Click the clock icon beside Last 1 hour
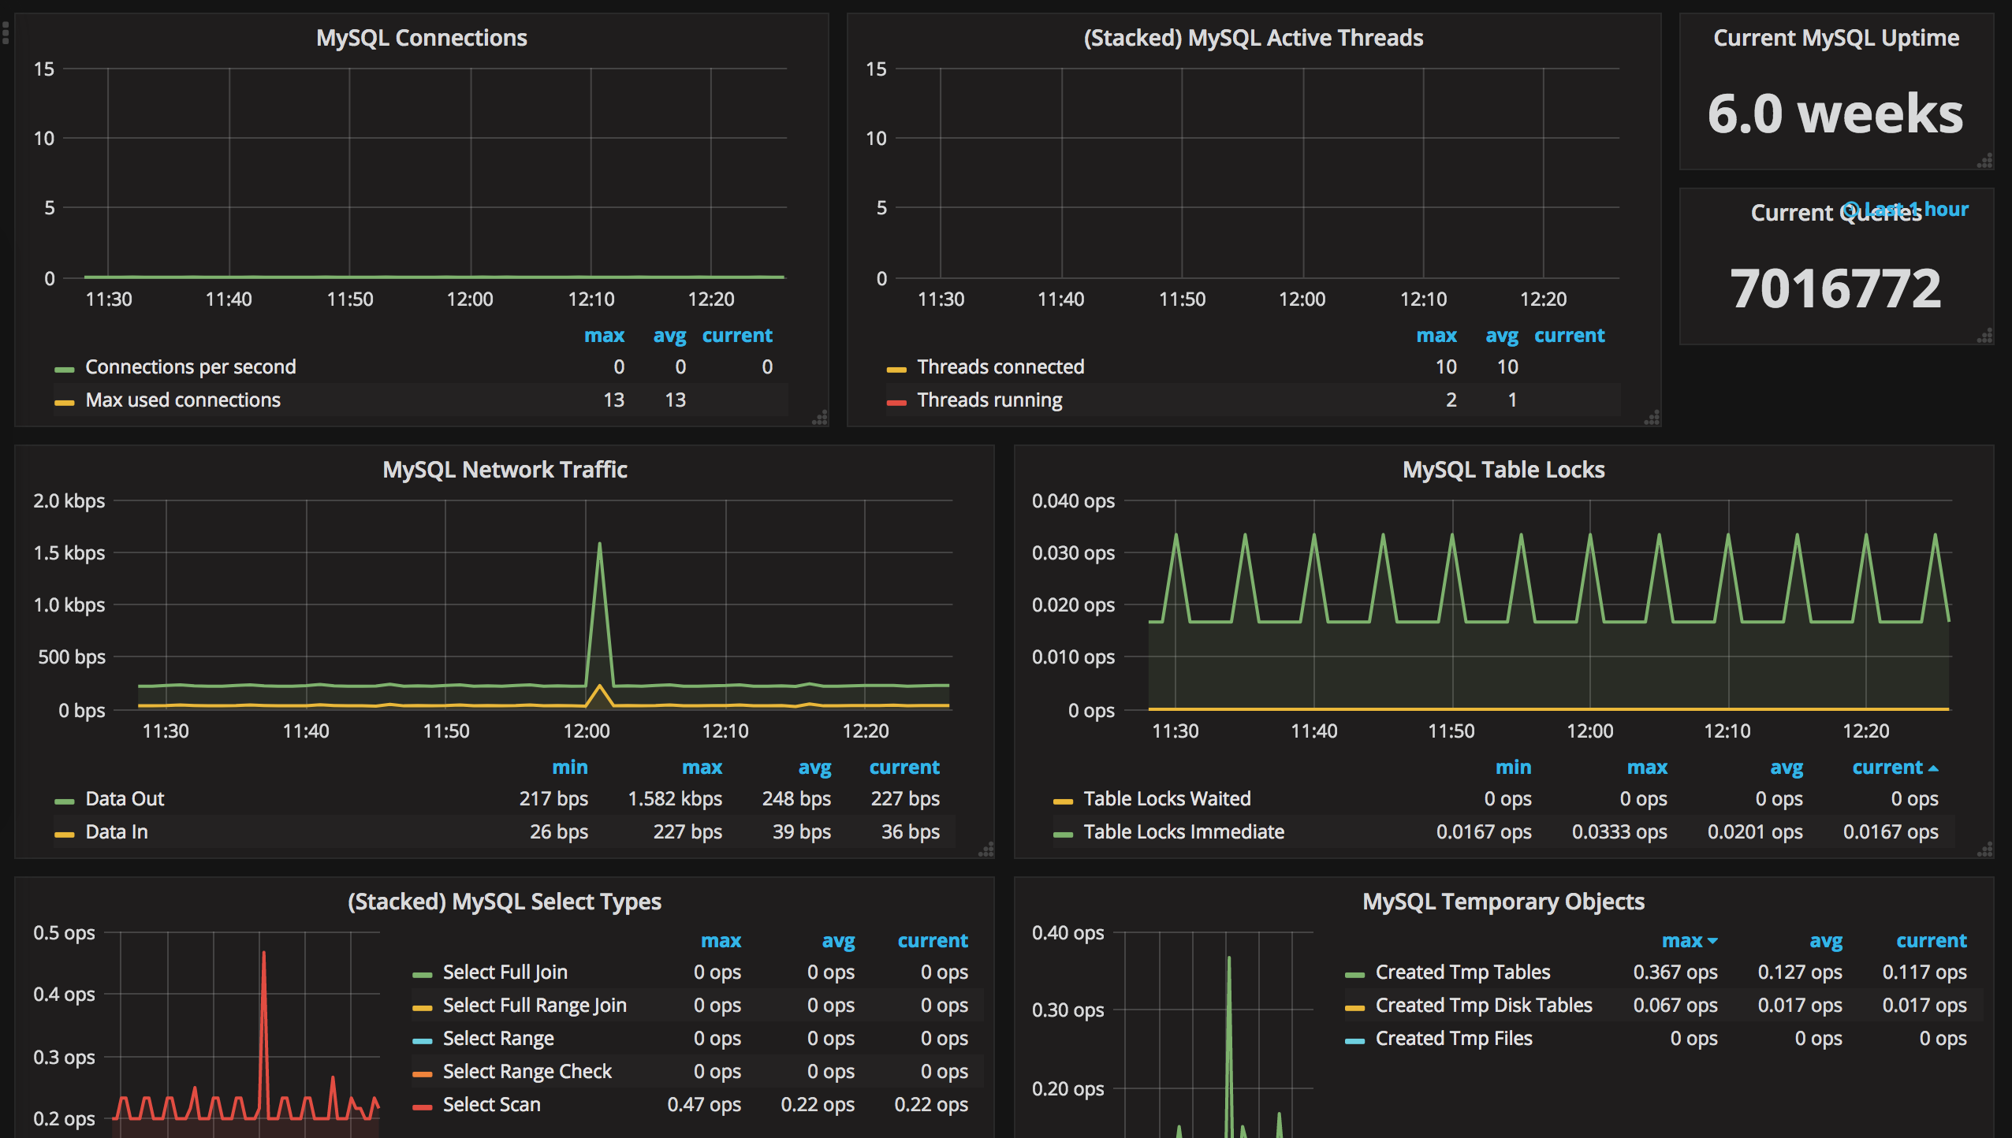This screenshot has height=1138, width=2012. (x=1850, y=210)
